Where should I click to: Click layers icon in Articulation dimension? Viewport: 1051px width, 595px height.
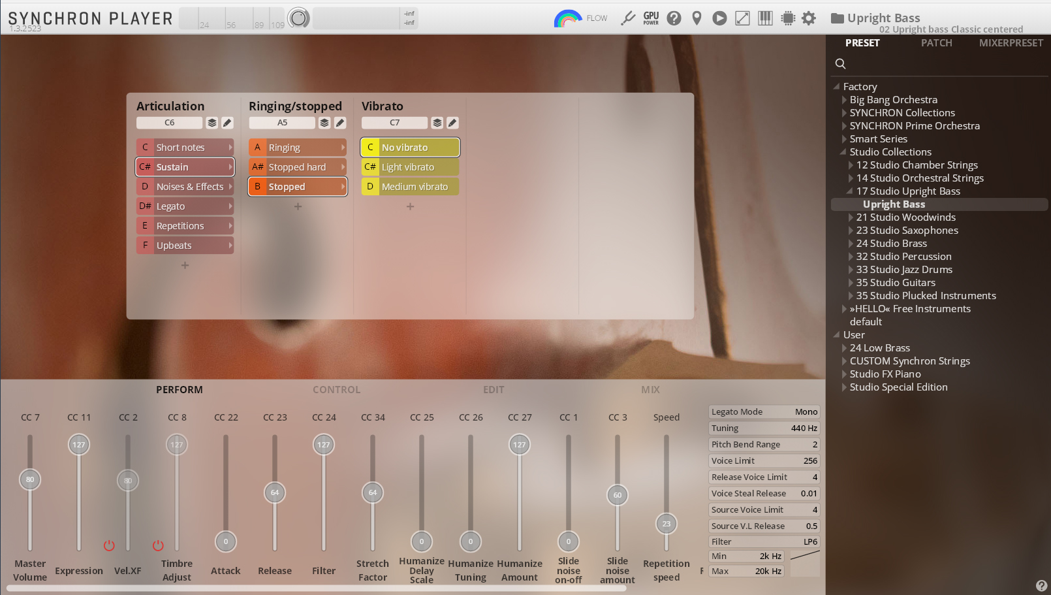(212, 123)
